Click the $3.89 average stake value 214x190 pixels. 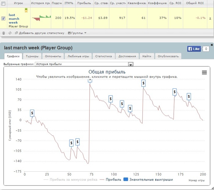[103, 18]
